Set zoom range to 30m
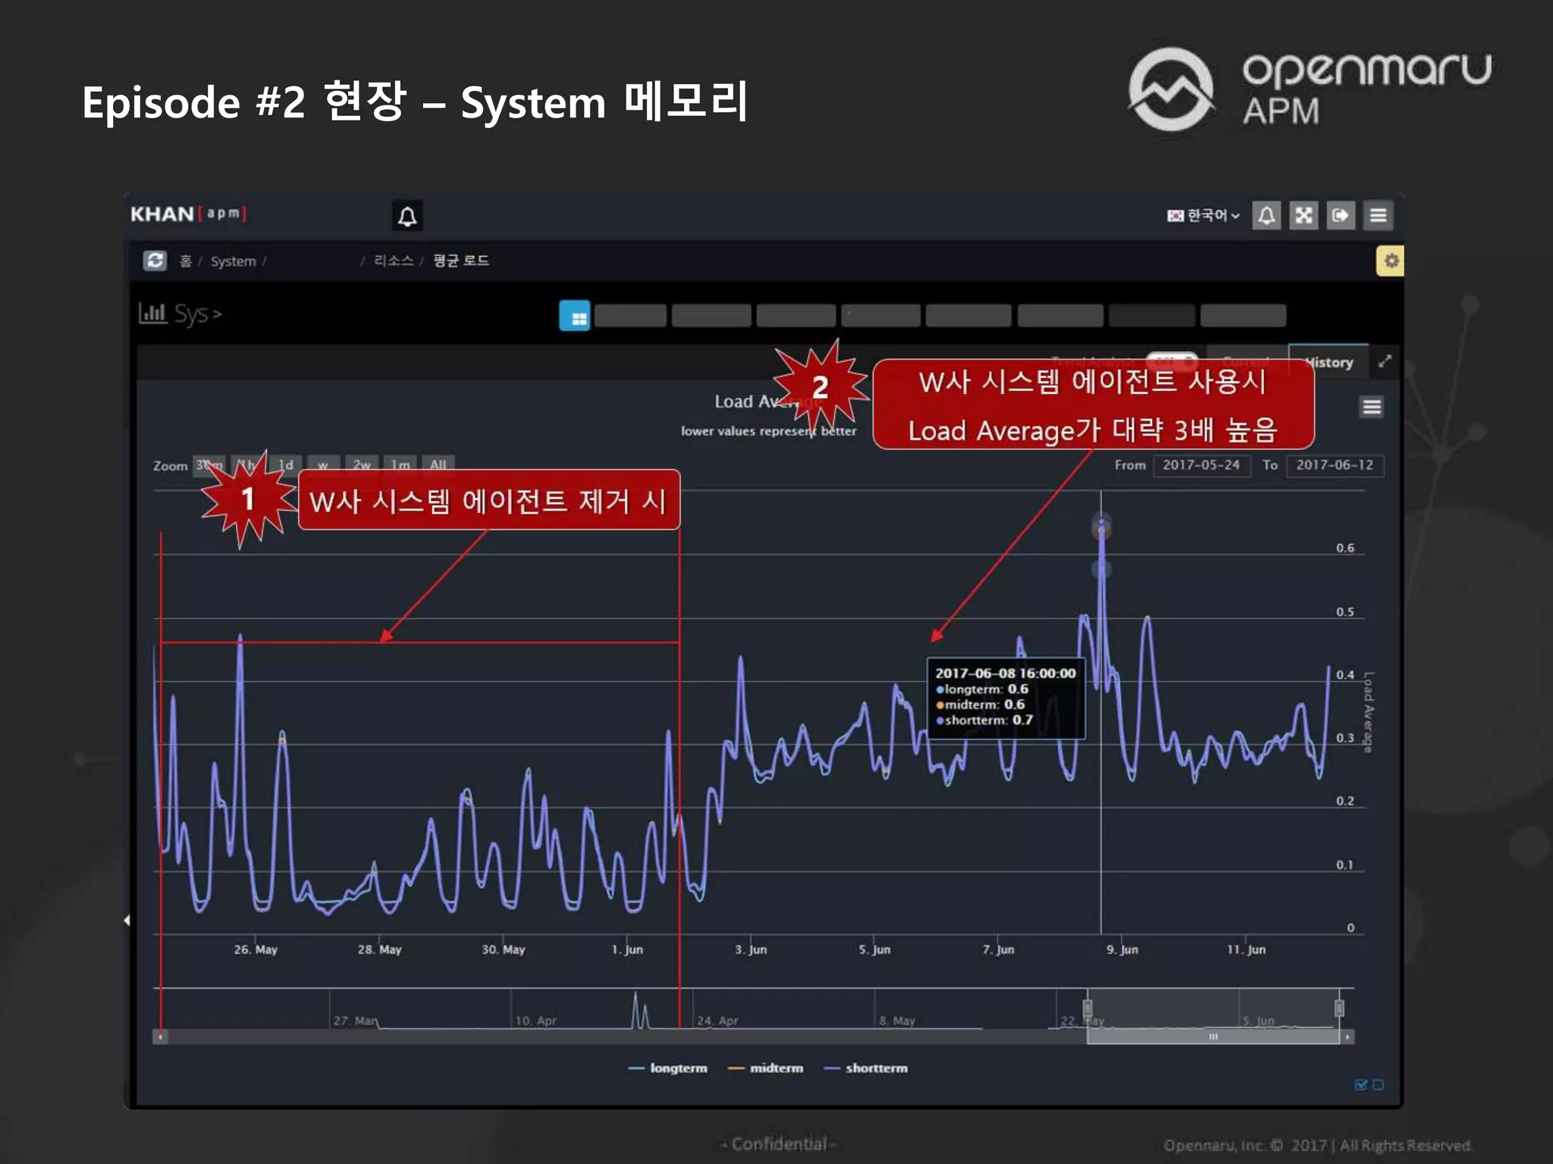 tap(209, 465)
